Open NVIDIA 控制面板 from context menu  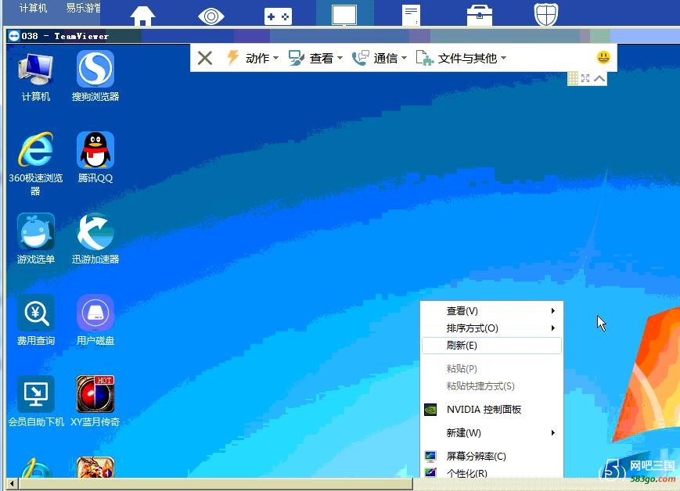tap(491, 410)
